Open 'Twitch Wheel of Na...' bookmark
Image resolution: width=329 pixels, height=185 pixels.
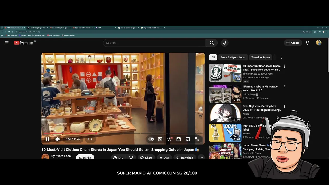(x=39, y=35)
